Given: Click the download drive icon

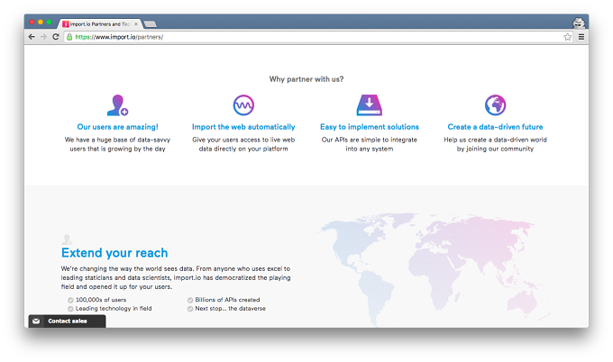Looking at the screenshot, I should tap(369, 105).
